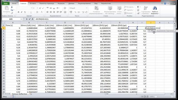Click the zoom slider in status bar

[164, 97]
